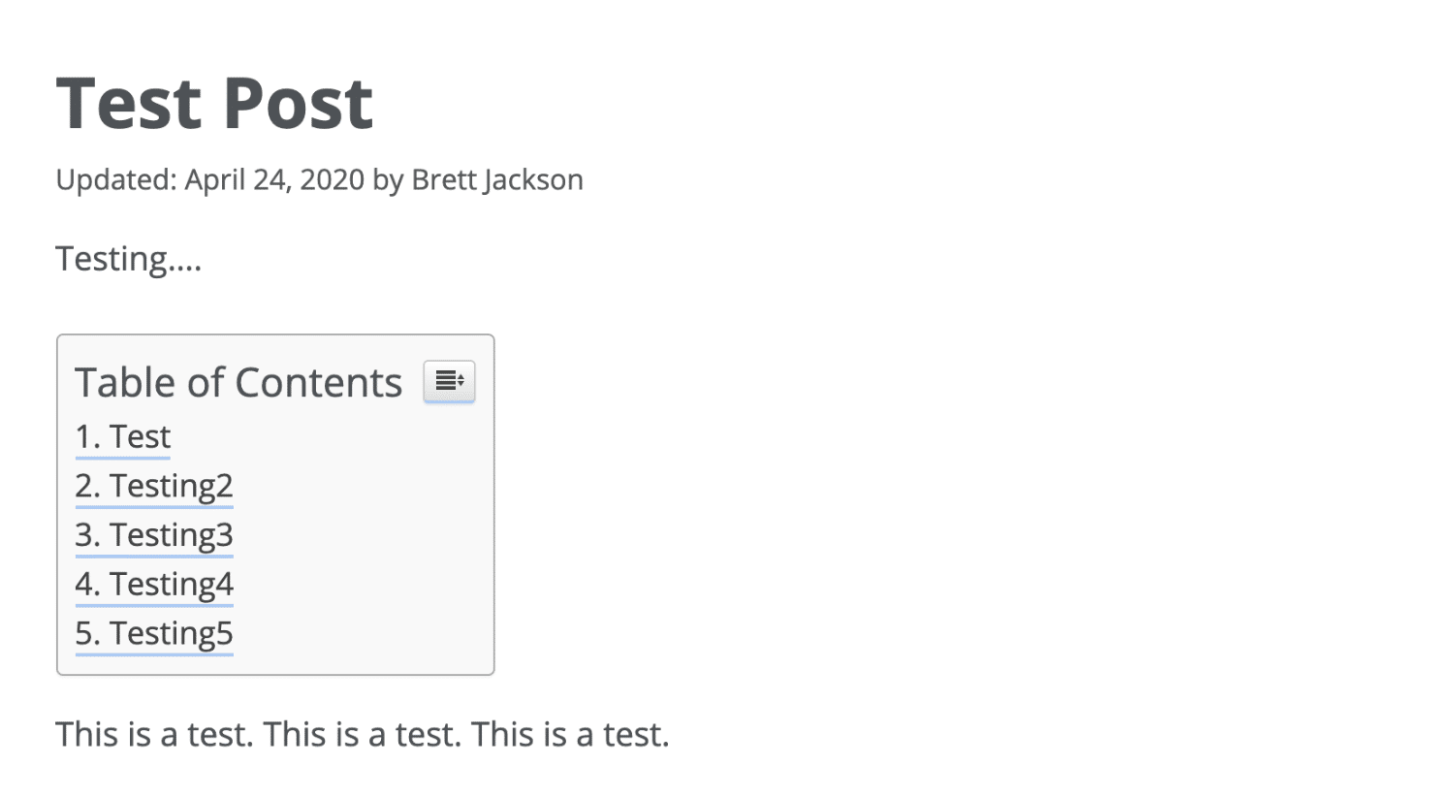Viewport: 1429px width, 797px height.
Task: Select the '3. Testing3' contents link
Action: (x=154, y=535)
